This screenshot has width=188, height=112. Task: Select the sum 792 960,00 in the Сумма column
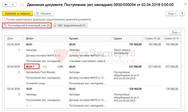pyautogui.click(x=135, y=44)
